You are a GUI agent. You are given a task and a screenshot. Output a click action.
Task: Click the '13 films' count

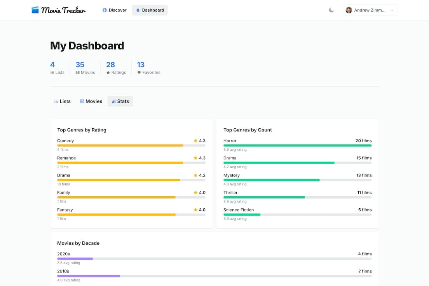tap(364, 175)
